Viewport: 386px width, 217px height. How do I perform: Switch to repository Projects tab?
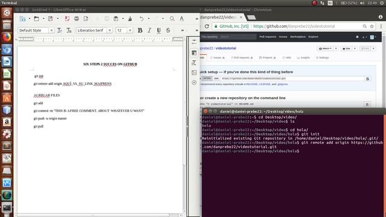267,58
